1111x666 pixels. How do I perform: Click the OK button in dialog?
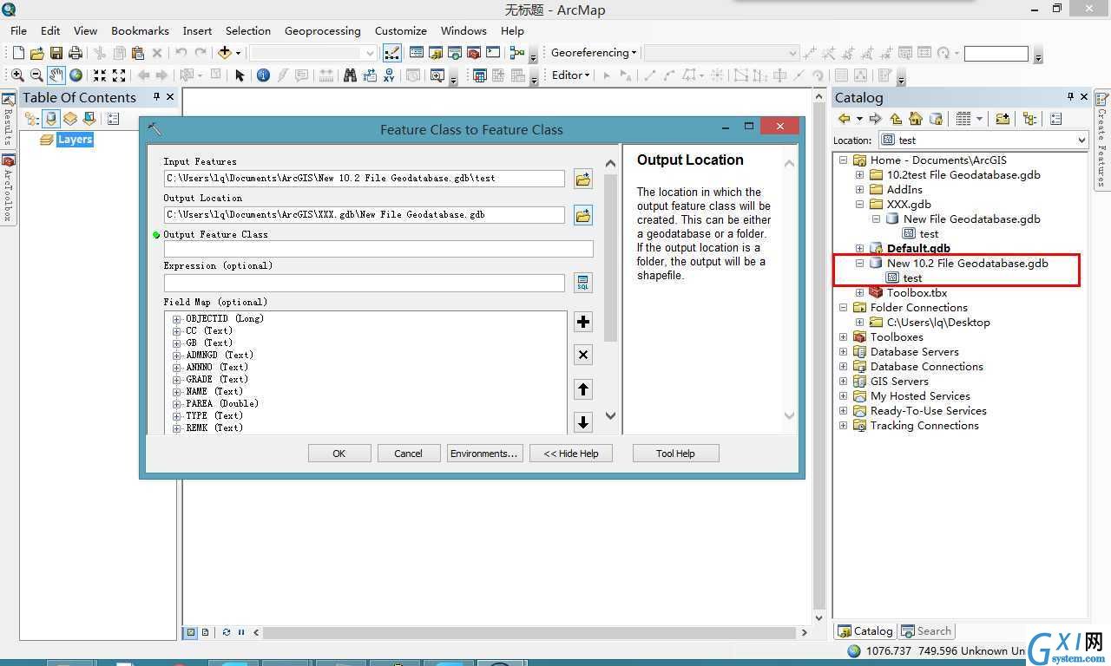pyautogui.click(x=339, y=454)
